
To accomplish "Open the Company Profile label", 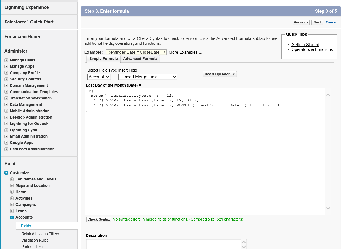I will coord(25,73).
